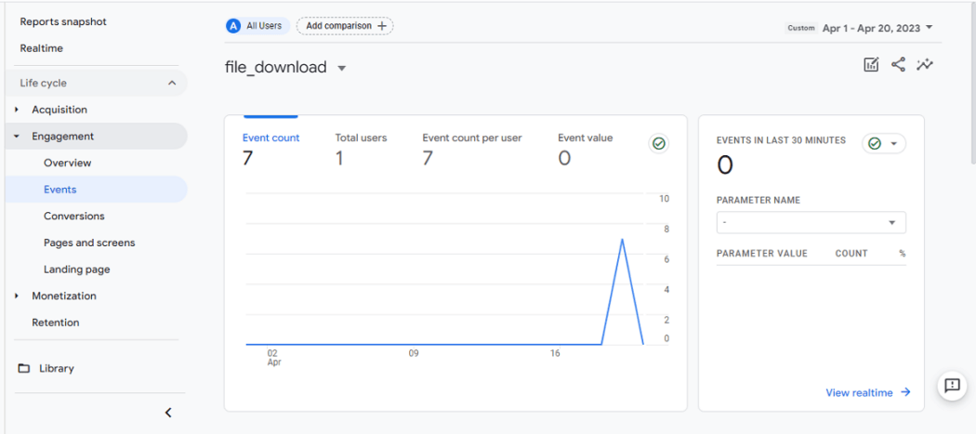Share this report
This screenshot has width=976, height=434.
click(898, 65)
